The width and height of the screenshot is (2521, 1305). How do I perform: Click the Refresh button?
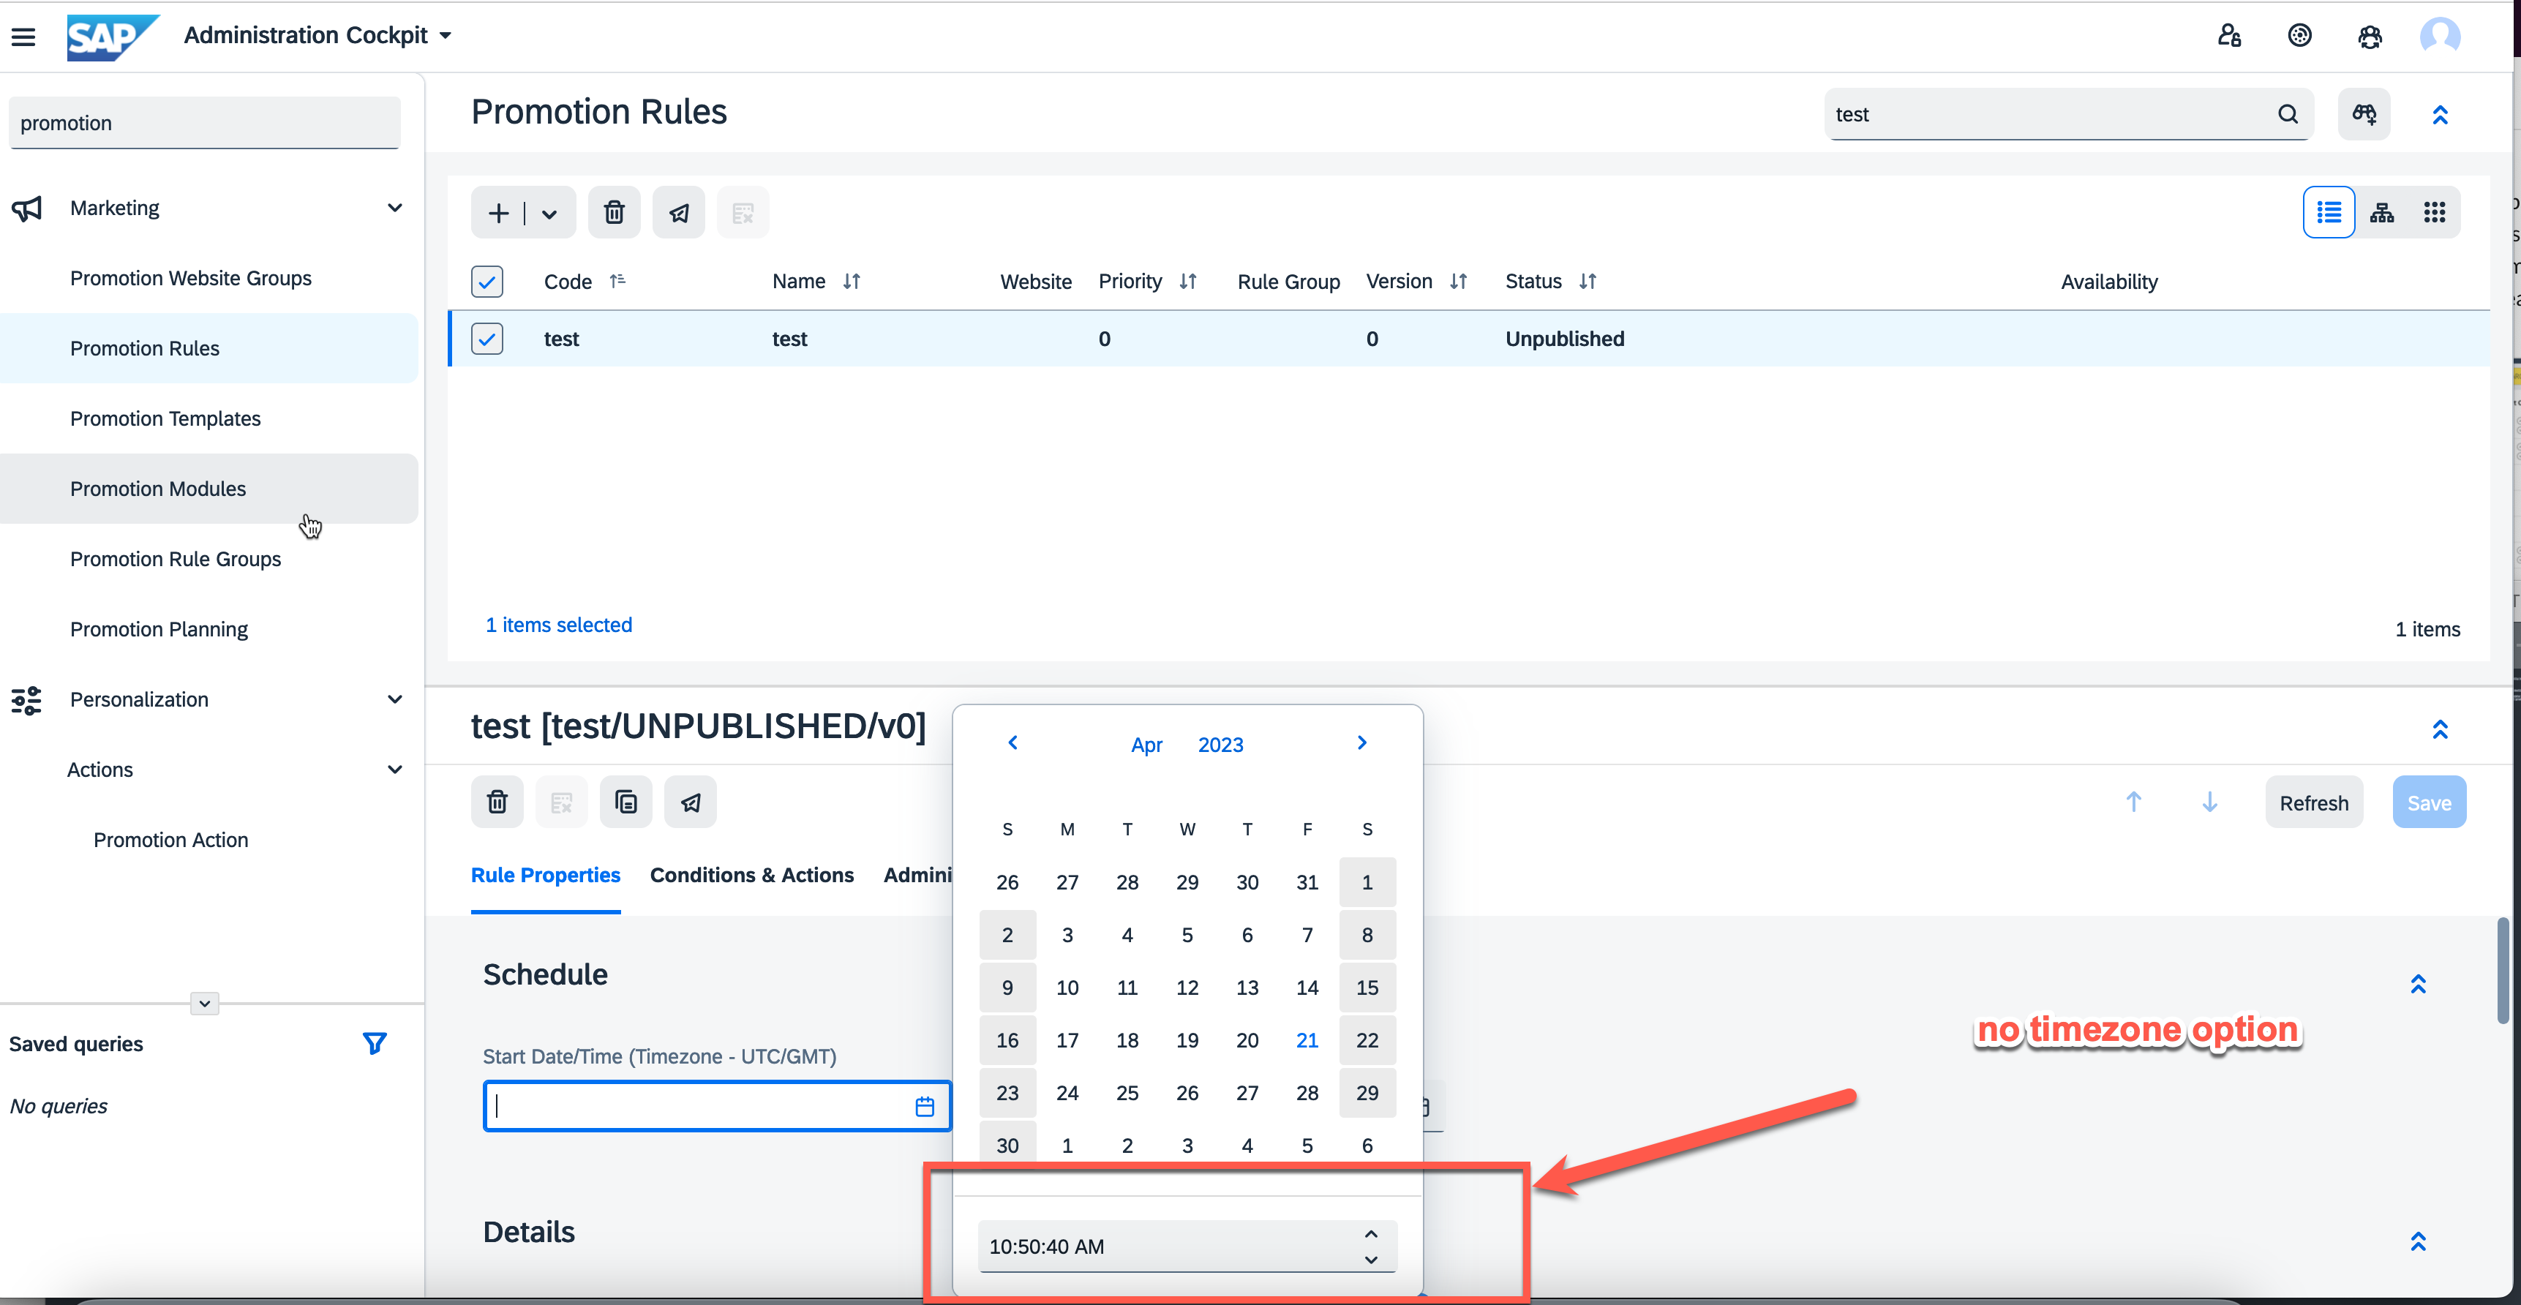tap(2313, 802)
